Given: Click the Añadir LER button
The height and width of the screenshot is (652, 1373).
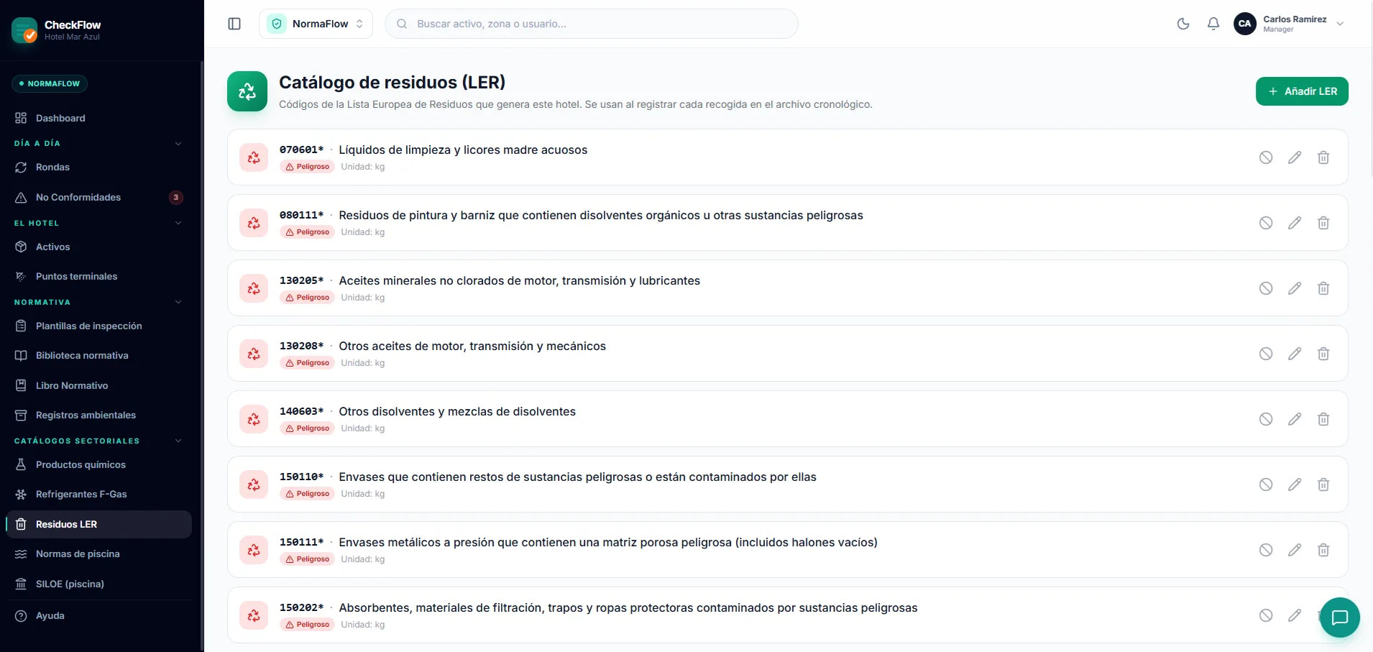Looking at the screenshot, I should (1302, 91).
